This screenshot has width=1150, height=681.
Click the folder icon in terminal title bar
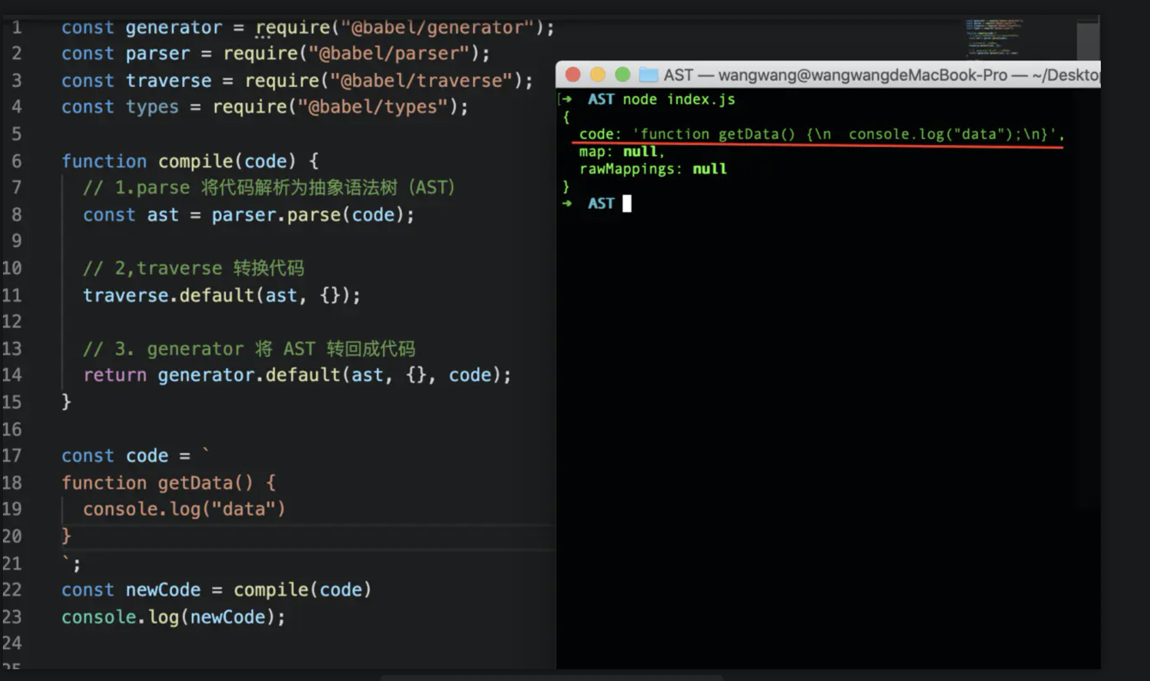[x=648, y=75]
